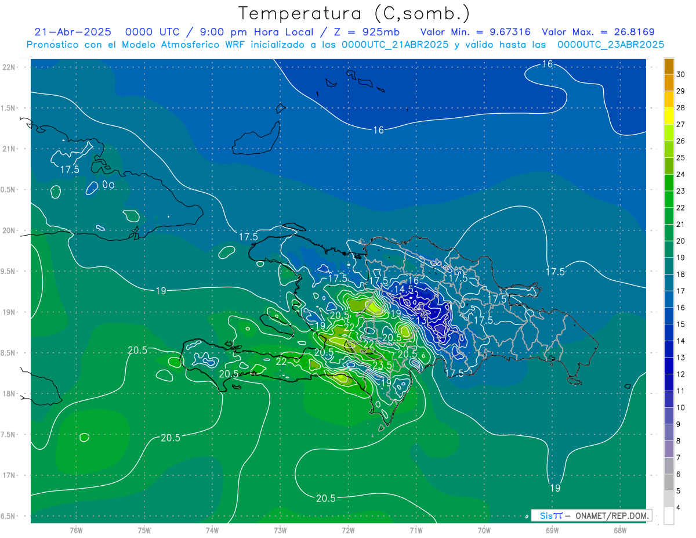The image size is (696, 538).
Task: Click the Valor Max. = 26.8169 text
Action: 598,32
